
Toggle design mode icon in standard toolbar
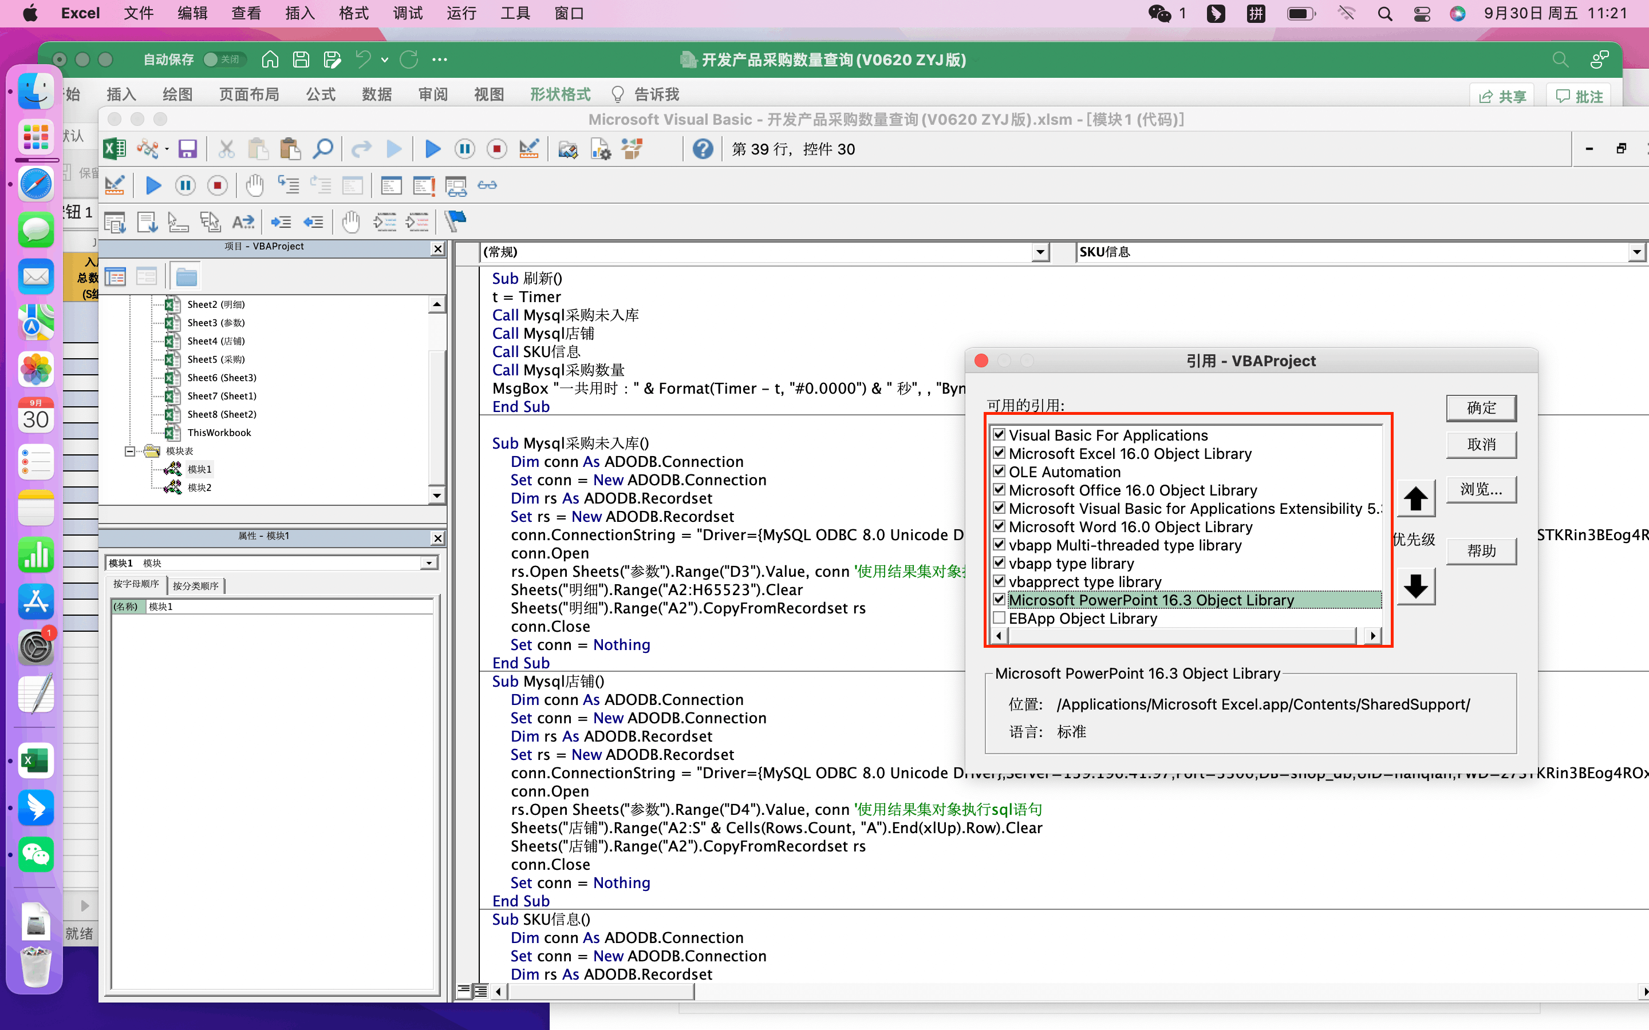529,149
